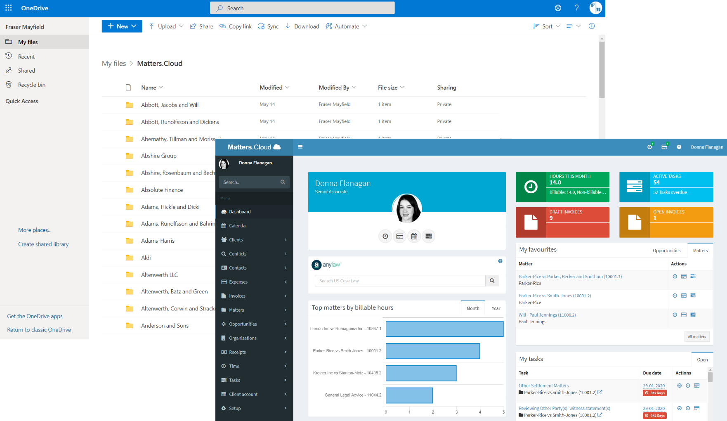Click the All matters button
727x421 pixels.
coord(697,337)
